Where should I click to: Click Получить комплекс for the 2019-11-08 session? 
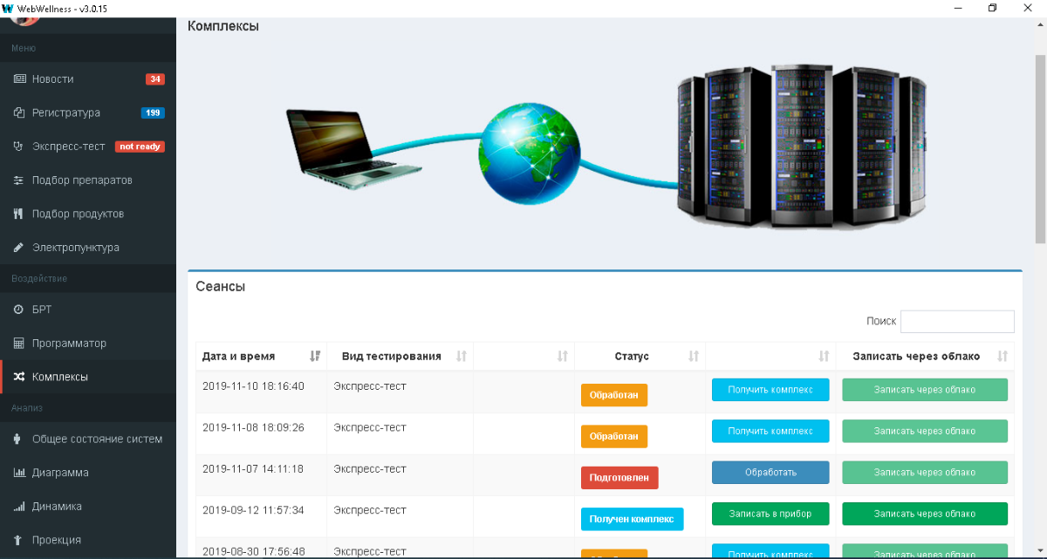770,431
